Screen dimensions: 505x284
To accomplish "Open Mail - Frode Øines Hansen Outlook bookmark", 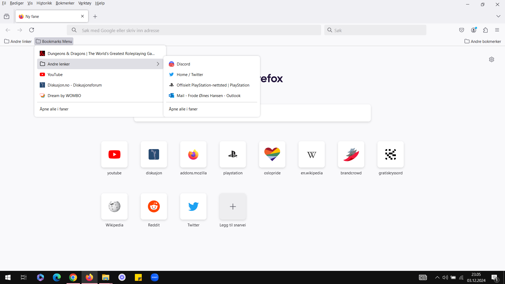I will (x=212, y=95).
